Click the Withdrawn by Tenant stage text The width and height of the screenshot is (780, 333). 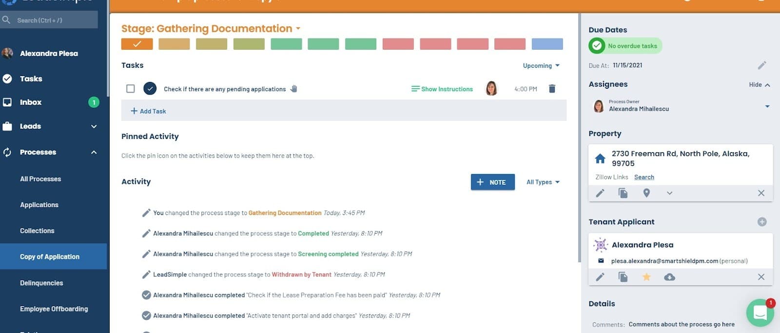(301, 274)
